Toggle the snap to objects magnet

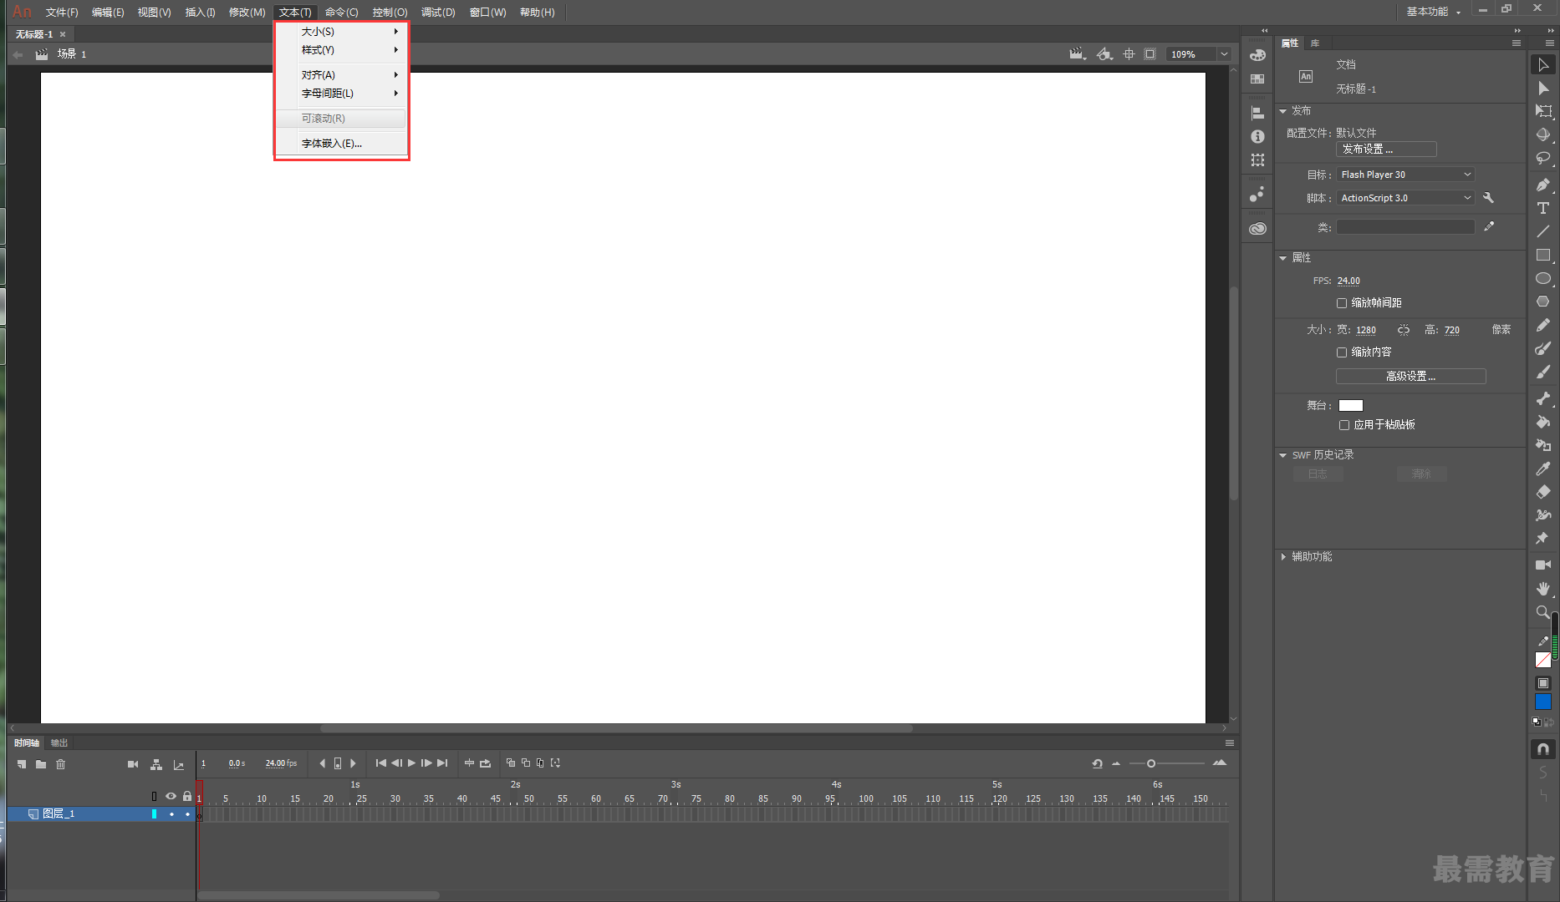(x=1543, y=749)
